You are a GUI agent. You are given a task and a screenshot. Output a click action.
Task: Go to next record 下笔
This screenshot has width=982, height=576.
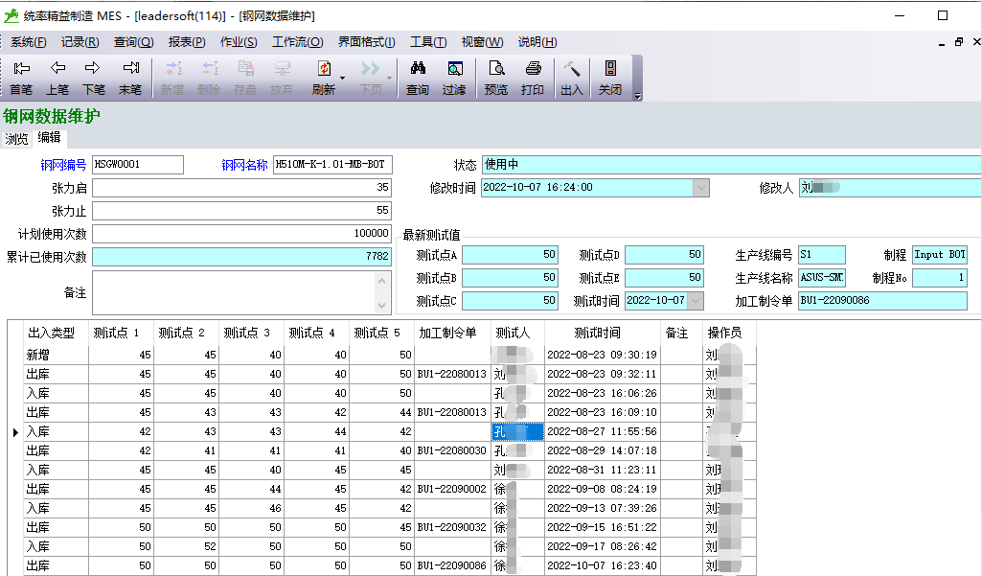coord(93,78)
